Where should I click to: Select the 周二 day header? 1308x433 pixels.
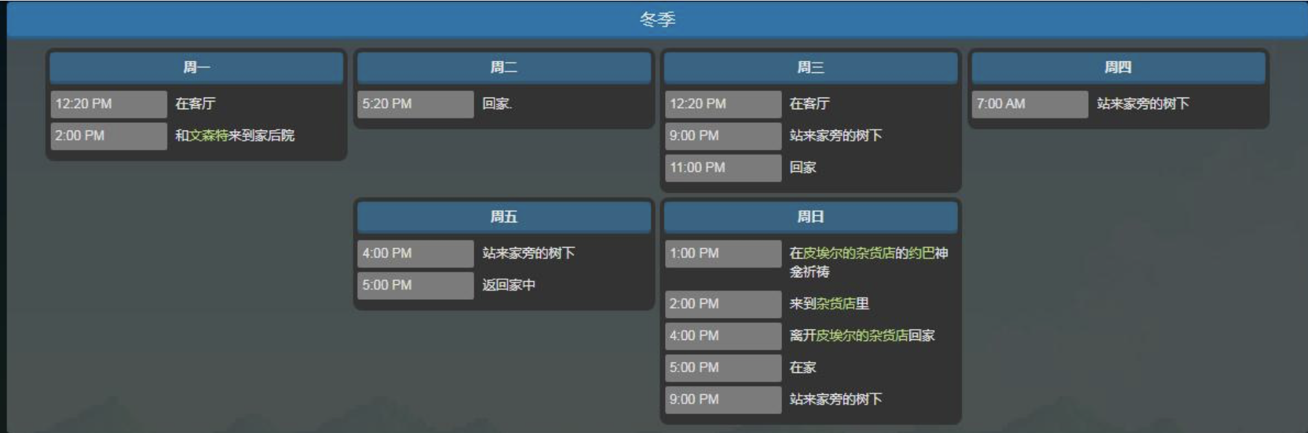tap(503, 67)
